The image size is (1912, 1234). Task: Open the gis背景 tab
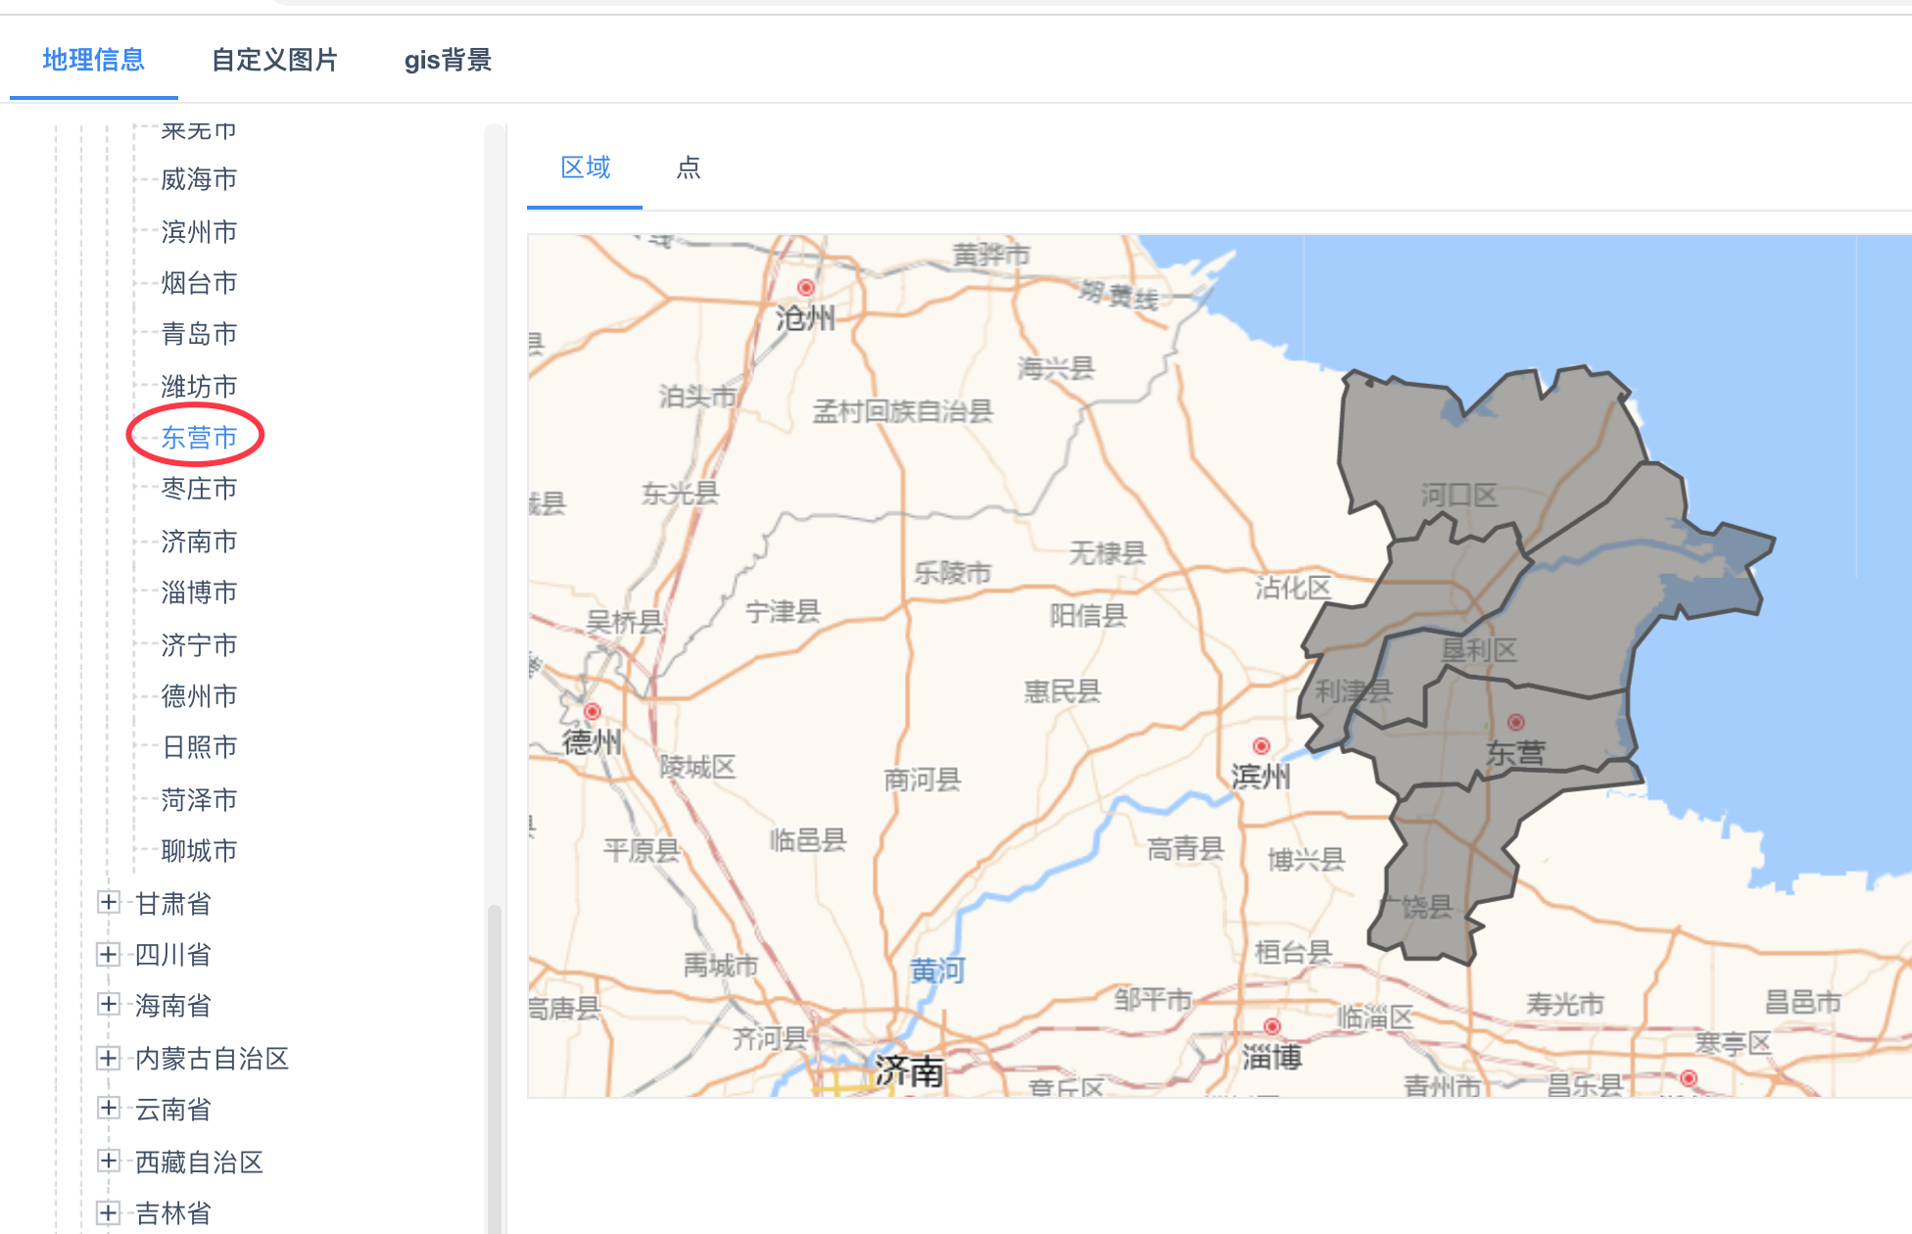[x=448, y=60]
